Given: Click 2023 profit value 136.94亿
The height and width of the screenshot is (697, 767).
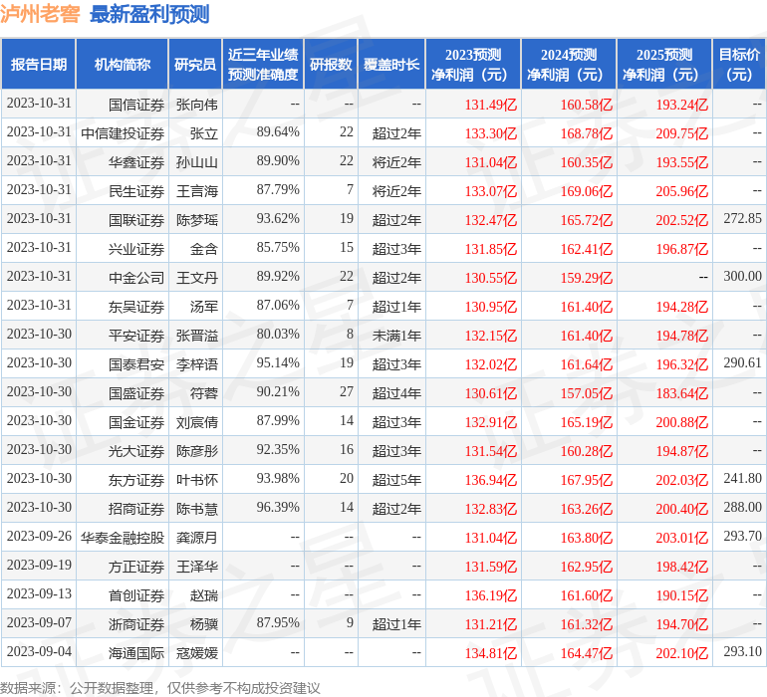Looking at the screenshot, I should [491, 480].
